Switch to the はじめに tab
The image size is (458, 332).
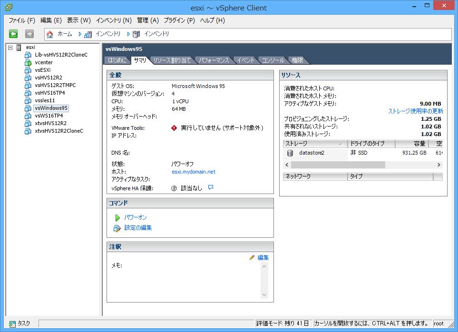tap(117, 60)
